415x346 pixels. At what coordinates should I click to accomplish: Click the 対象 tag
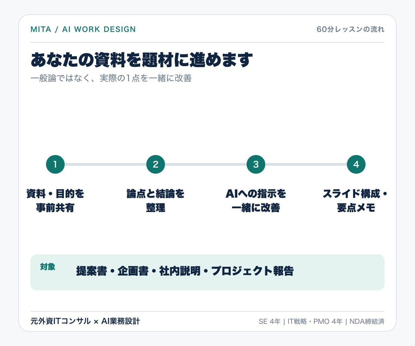pyautogui.click(x=48, y=267)
